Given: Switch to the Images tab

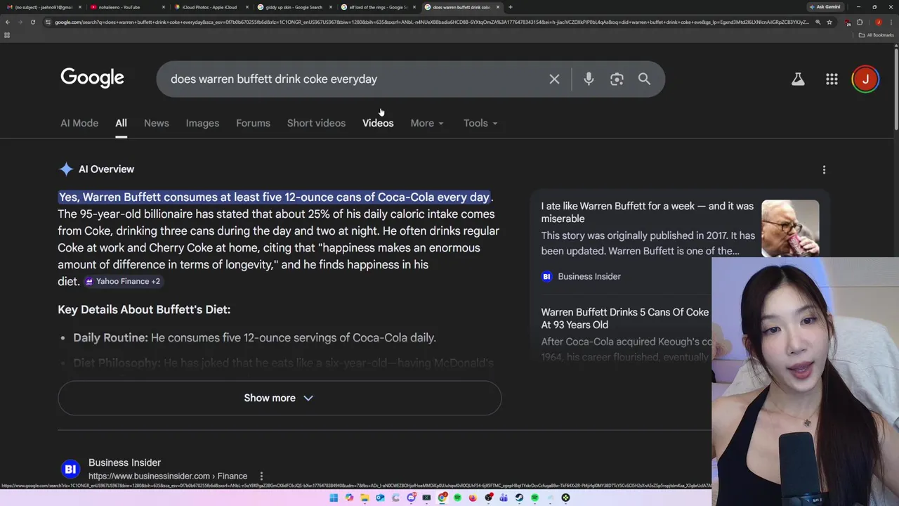Looking at the screenshot, I should (x=202, y=123).
